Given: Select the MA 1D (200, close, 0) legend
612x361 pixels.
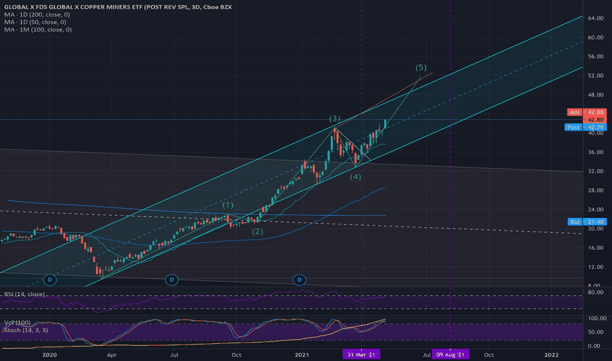Looking at the screenshot, I should tap(37, 14).
